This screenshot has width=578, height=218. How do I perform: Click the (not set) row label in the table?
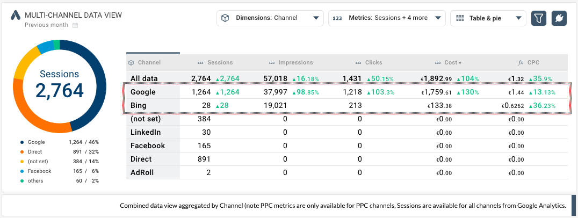146,119
